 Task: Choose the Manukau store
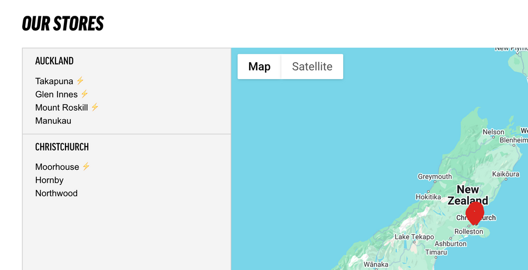pyautogui.click(x=53, y=121)
